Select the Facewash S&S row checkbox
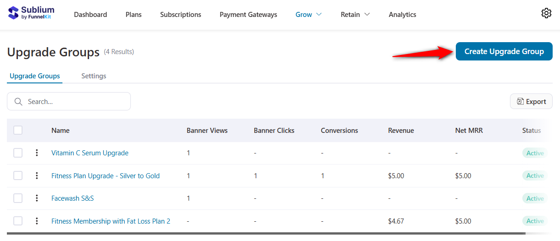 pyautogui.click(x=18, y=198)
